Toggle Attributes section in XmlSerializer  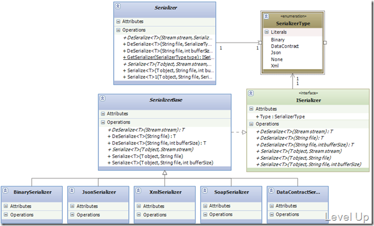(x=139, y=206)
